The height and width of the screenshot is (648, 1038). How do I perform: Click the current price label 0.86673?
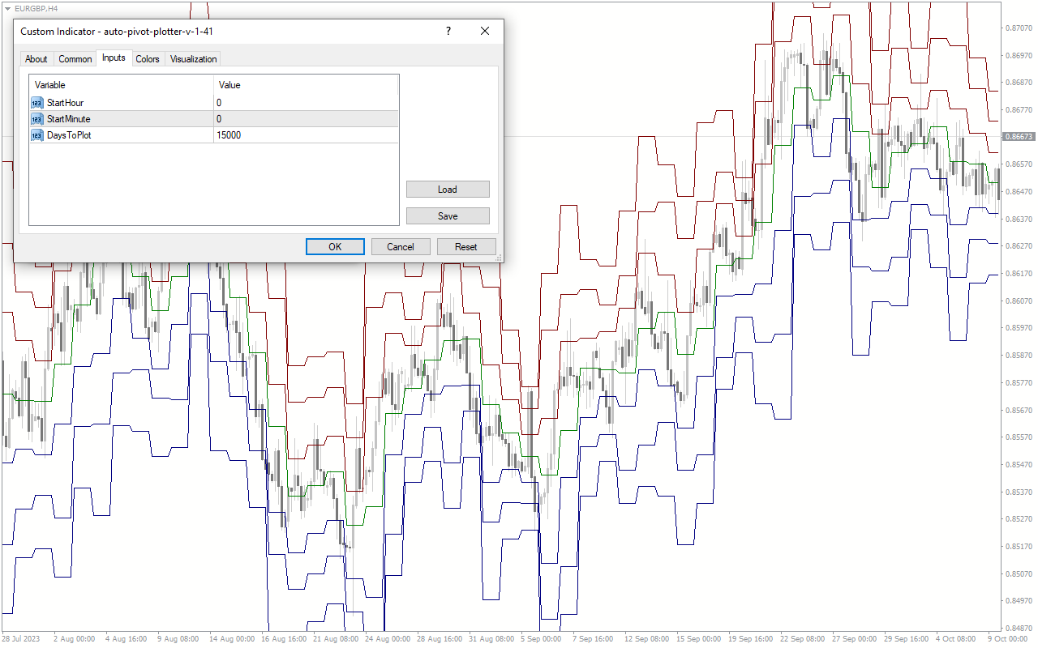pos(1019,137)
